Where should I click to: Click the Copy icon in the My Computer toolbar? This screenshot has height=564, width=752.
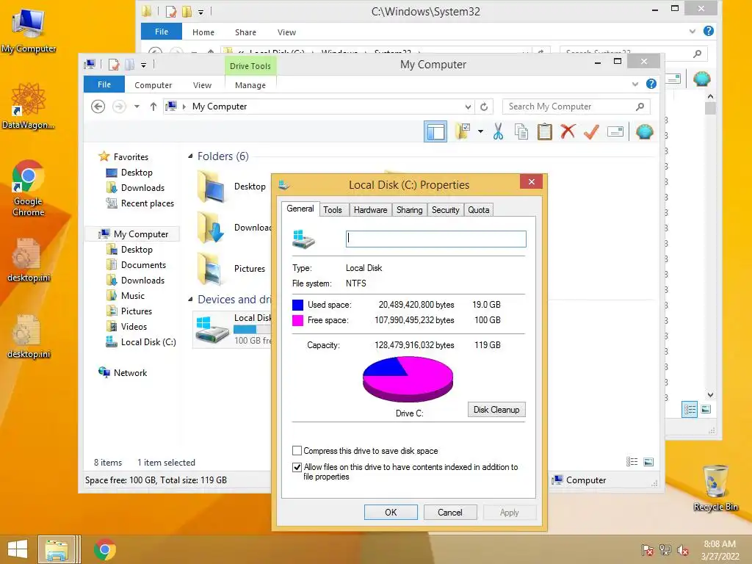[x=521, y=131]
